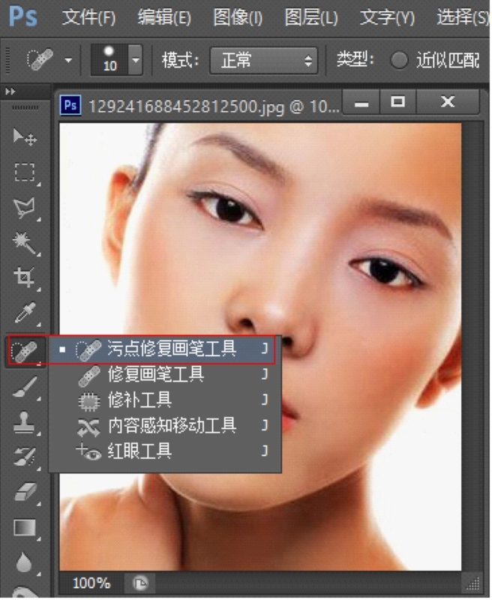
Task: Pick the Clone Stamp tool
Action: click(25, 421)
